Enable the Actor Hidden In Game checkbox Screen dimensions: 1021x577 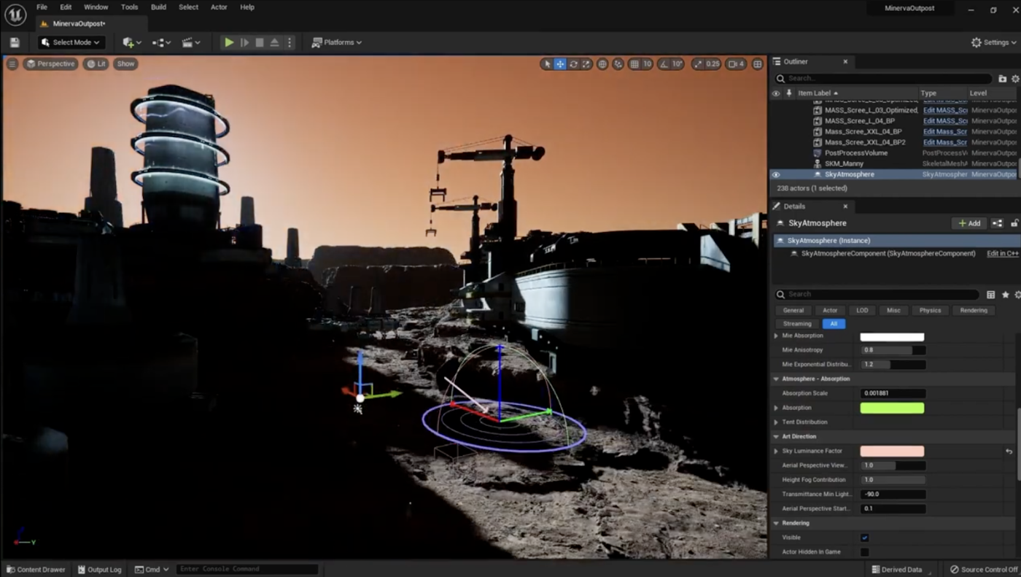pyautogui.click(x=865, y=552)
